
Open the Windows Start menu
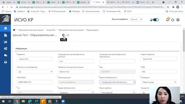coord(3,101)
